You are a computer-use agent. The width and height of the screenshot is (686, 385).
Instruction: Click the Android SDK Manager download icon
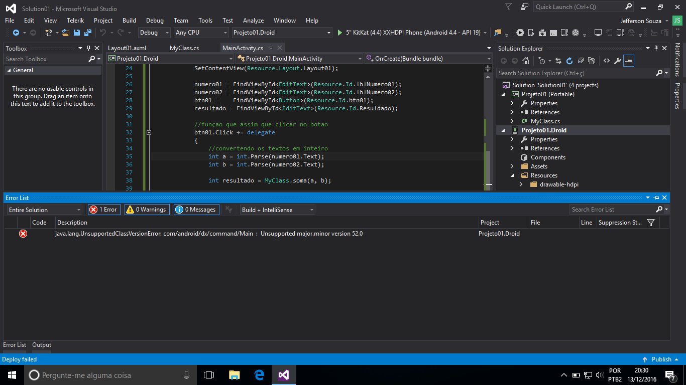[x=542, y=33]
